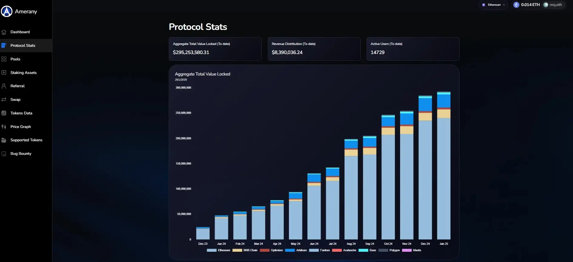Image resolution: width=573 pixels, height=262 pixels.
Task: Open the Ethereum network dropdown
Action: tap(494, 5)
